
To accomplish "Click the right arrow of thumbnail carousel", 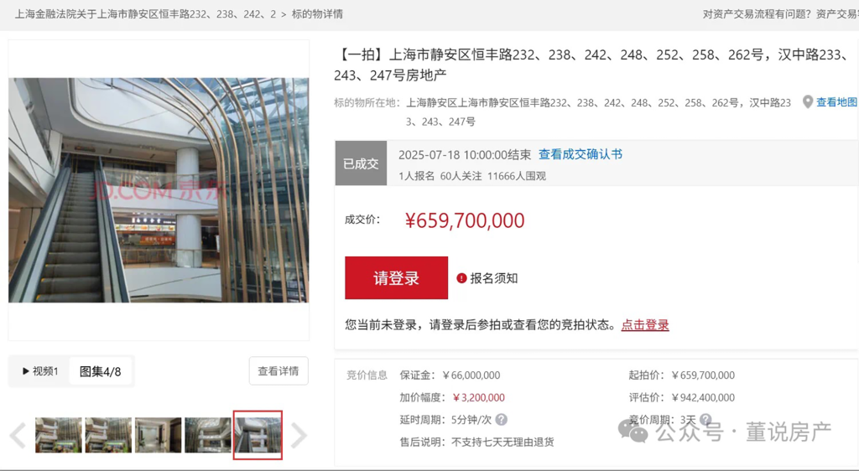I will pyautogui.click(x=299, y=436).
